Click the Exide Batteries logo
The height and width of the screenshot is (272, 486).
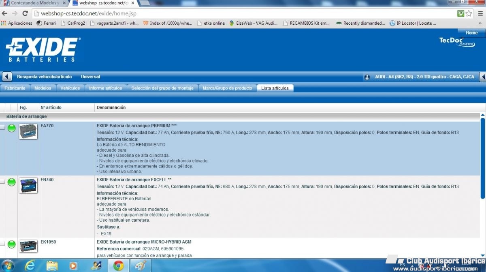coord(43,49)
